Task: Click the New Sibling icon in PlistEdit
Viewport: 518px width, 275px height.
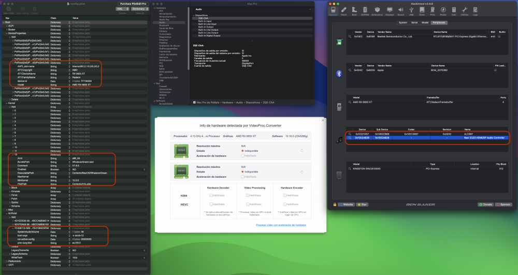Action: click(x=22, y=9)
